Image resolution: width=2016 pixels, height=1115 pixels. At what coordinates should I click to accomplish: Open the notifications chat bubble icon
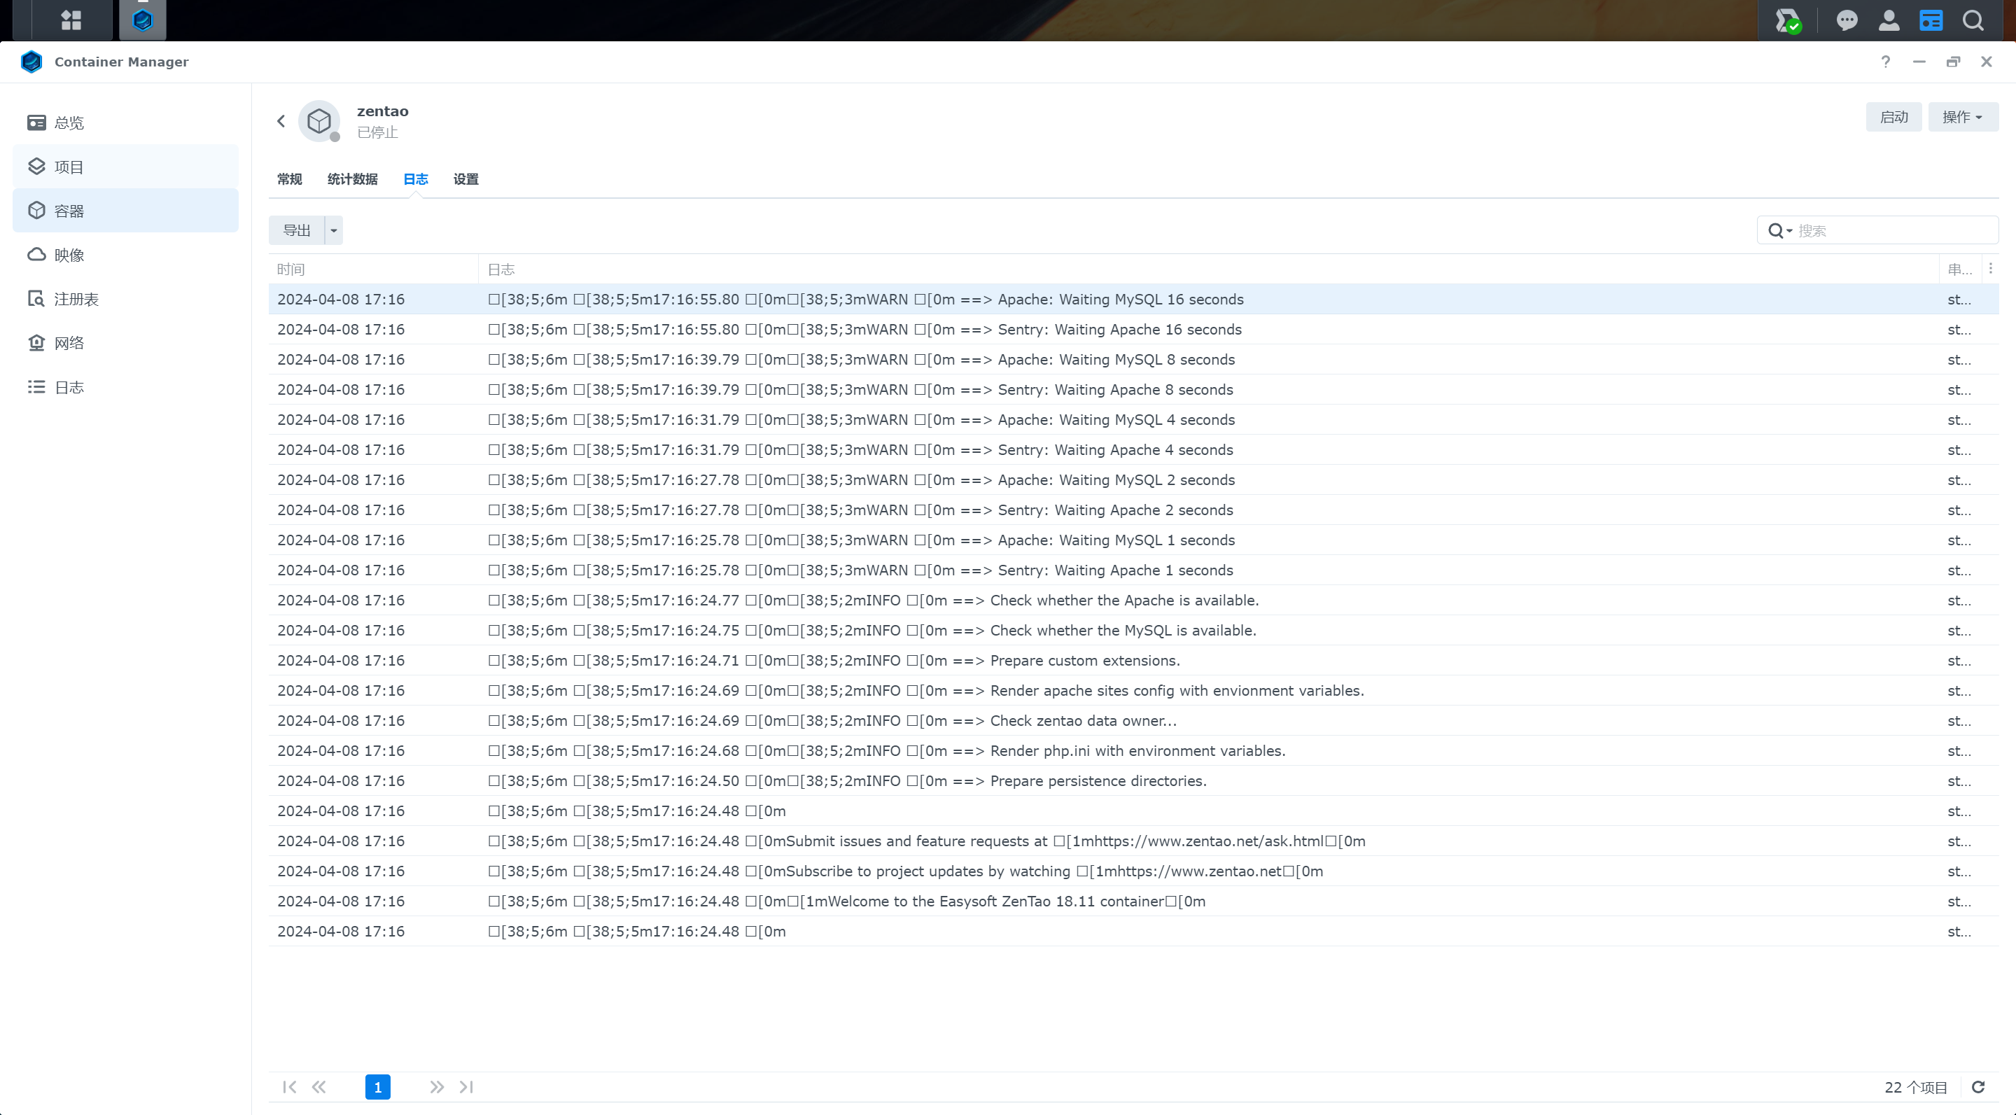coord(1847,20)
